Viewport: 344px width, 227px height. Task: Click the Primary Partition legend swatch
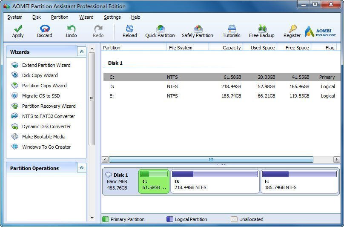click(x=106, y=219)
